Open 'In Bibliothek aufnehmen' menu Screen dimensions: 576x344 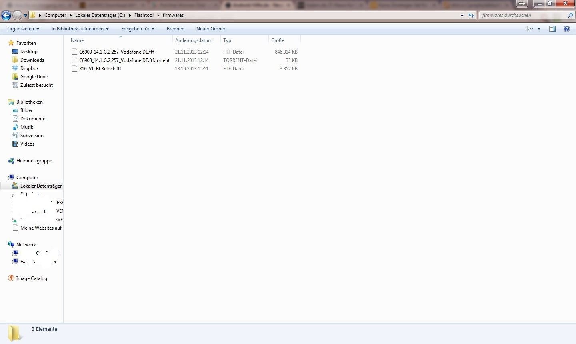pyautogui.click(x=80, y=29)
